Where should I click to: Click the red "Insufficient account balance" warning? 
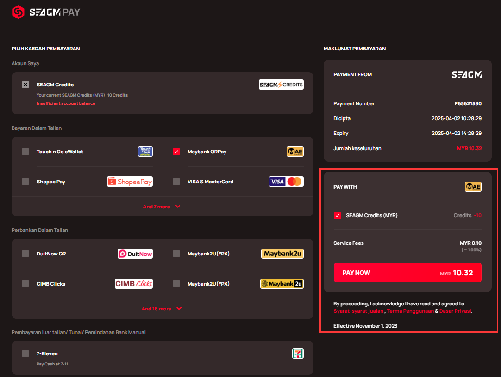66,103
